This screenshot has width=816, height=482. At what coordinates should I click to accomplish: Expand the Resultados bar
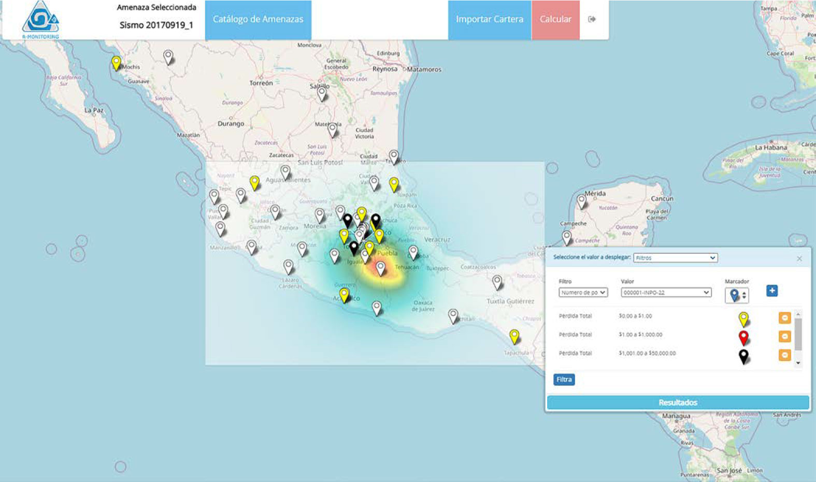[x=678, y=402]
